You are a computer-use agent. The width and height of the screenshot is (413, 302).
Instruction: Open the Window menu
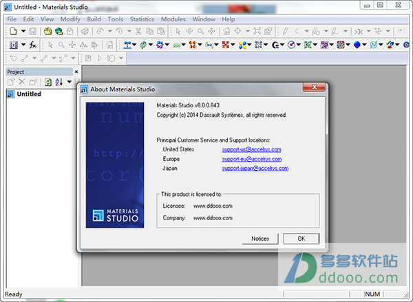pyautogui.click(x=204, y=19)
